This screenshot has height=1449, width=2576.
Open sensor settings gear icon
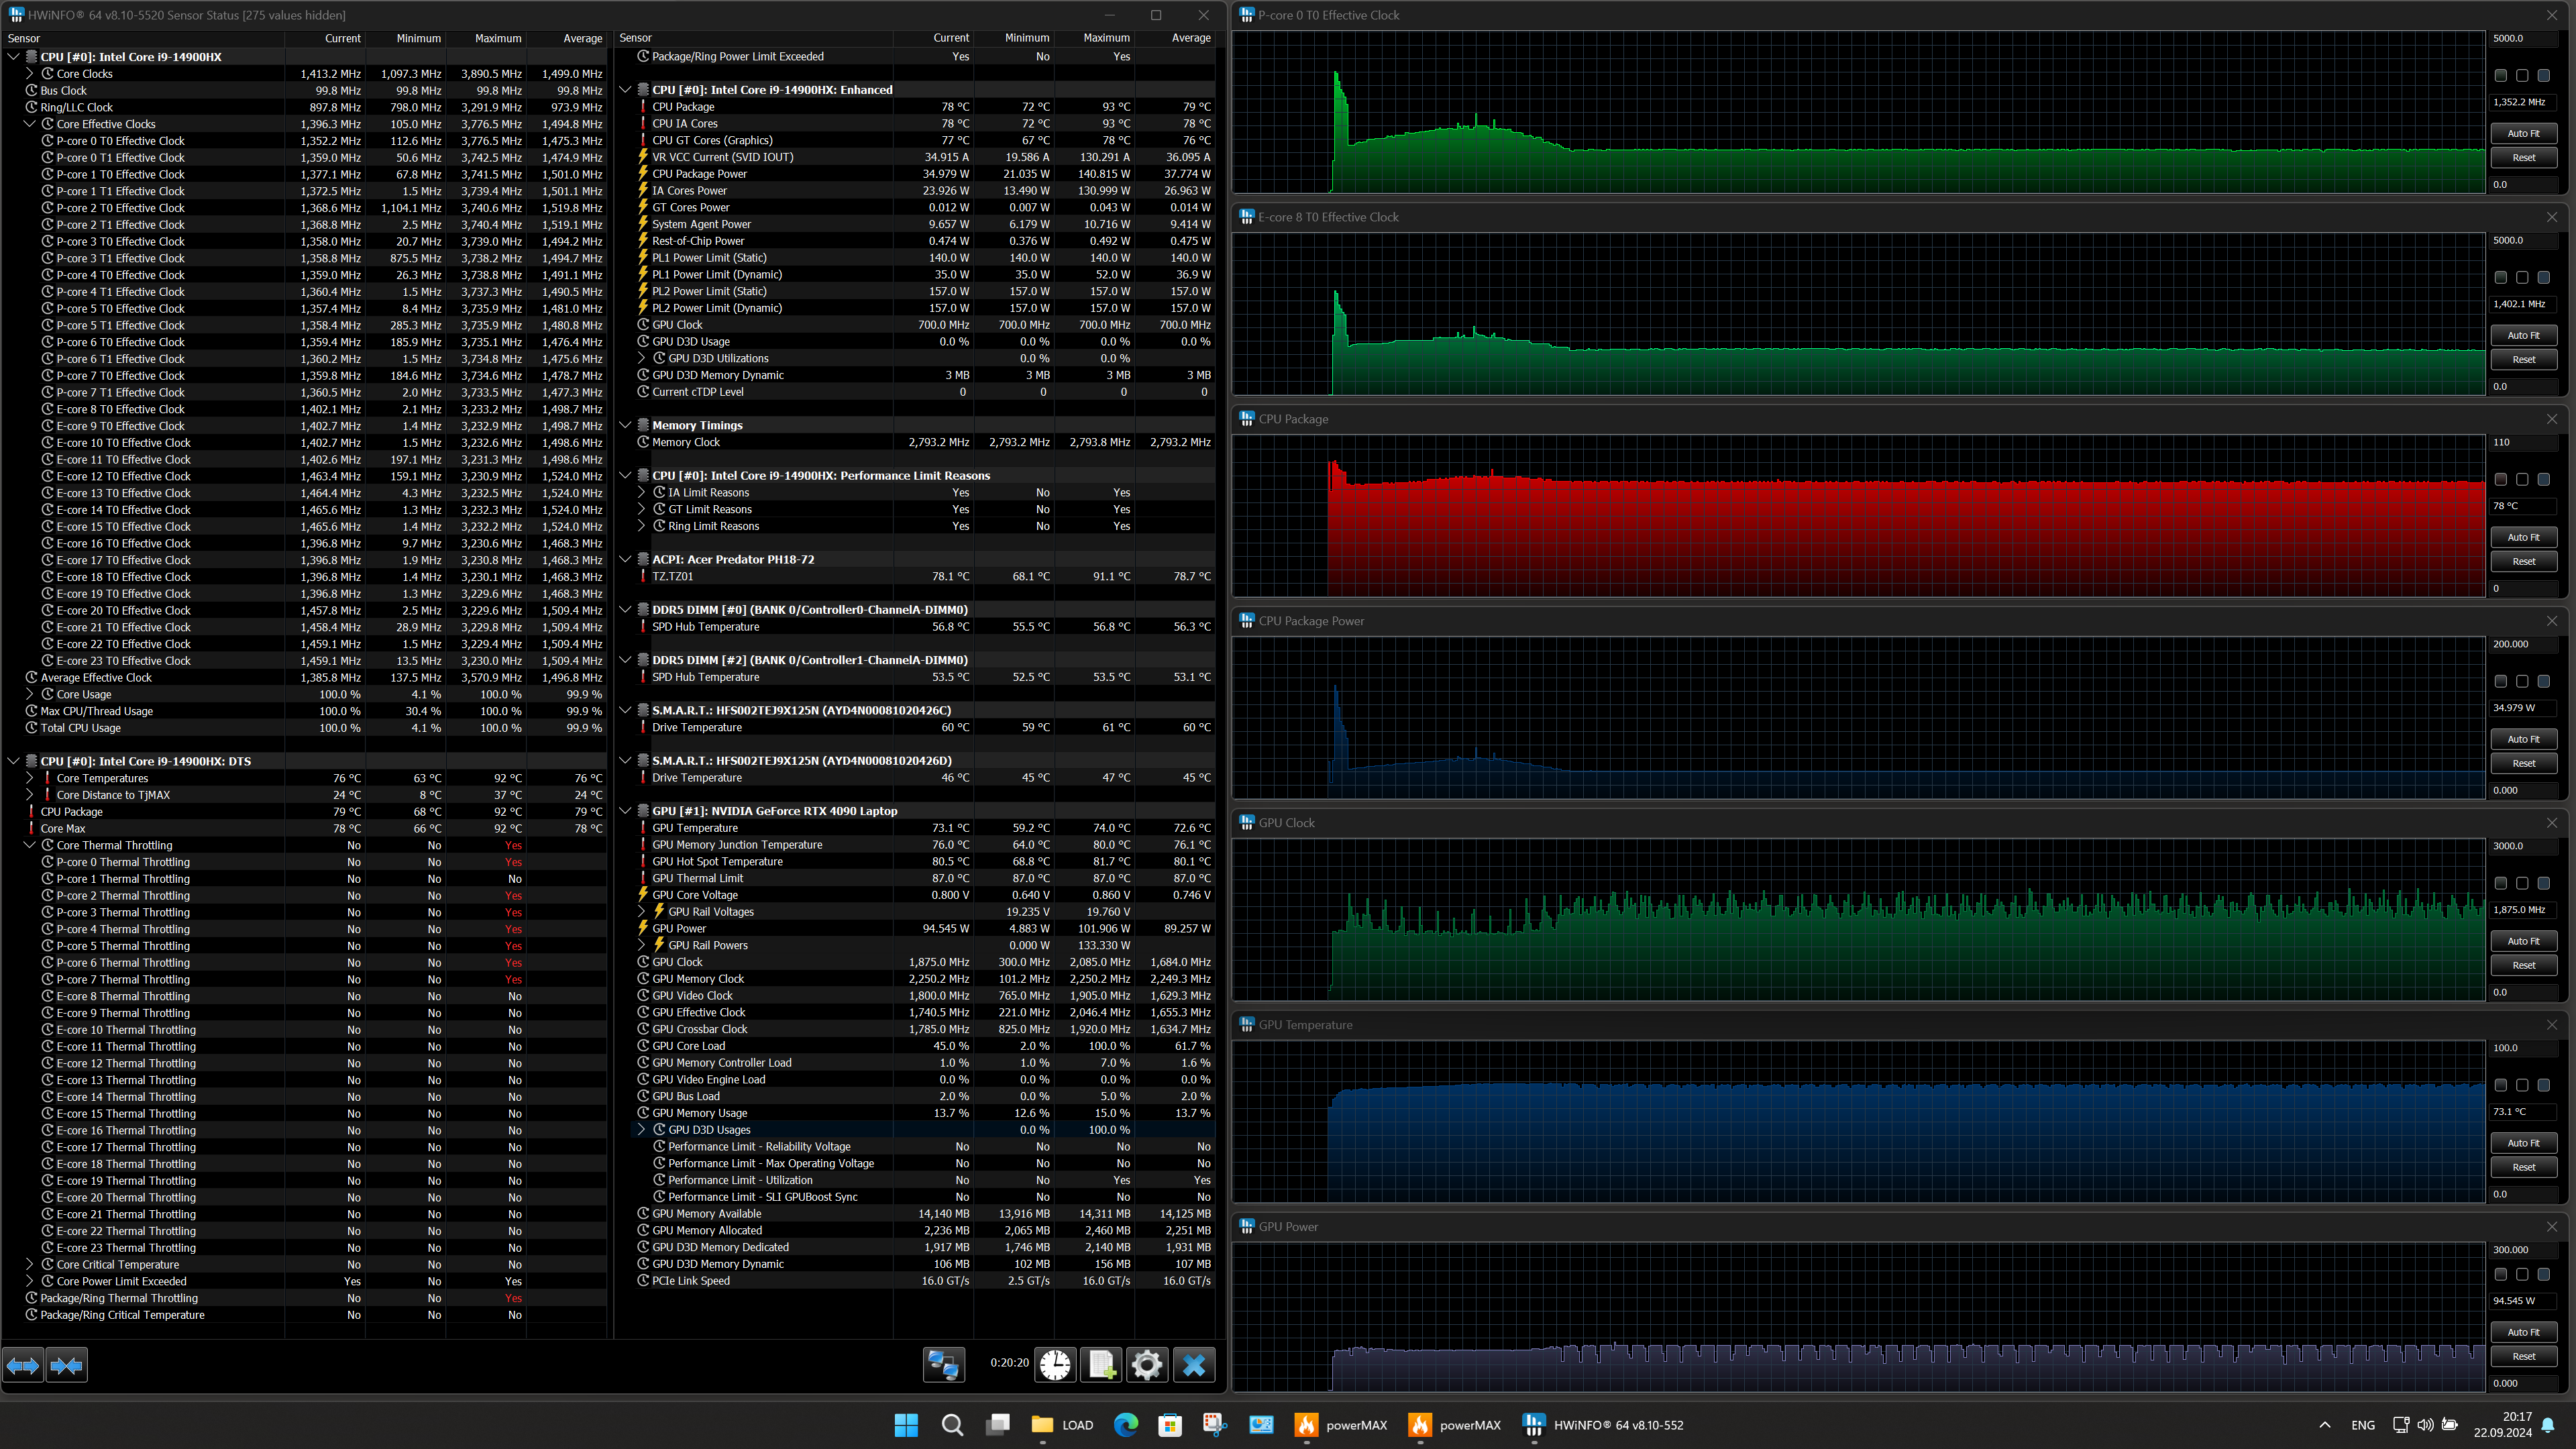click(x=1147, y=1364)
